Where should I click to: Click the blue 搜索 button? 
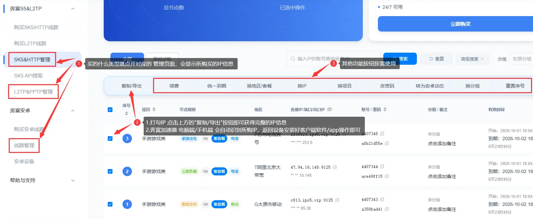click(400, 59)
